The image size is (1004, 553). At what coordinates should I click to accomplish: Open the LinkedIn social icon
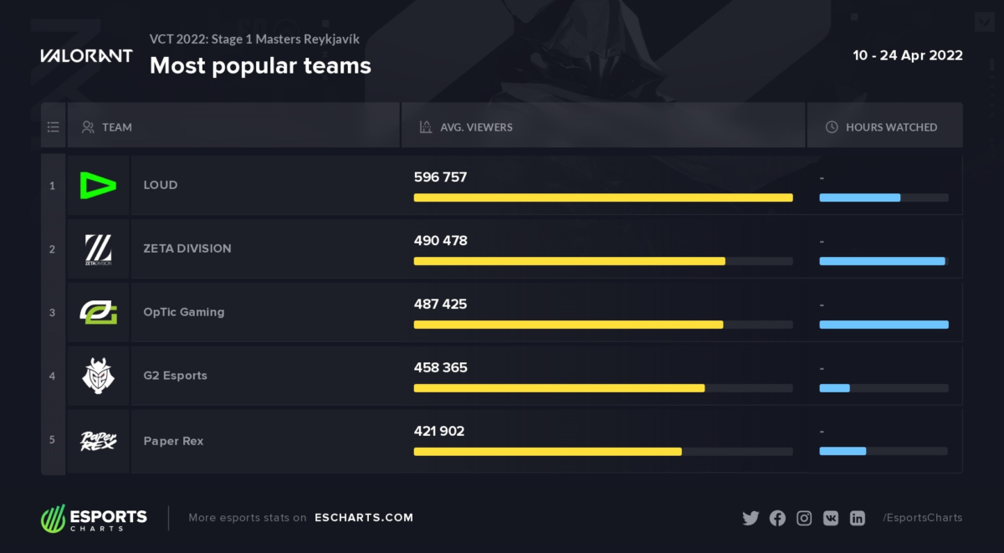coord(858,518)
